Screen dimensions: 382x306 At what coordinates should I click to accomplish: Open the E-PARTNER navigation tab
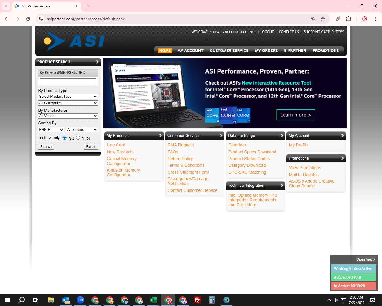[x=295, y=51]
